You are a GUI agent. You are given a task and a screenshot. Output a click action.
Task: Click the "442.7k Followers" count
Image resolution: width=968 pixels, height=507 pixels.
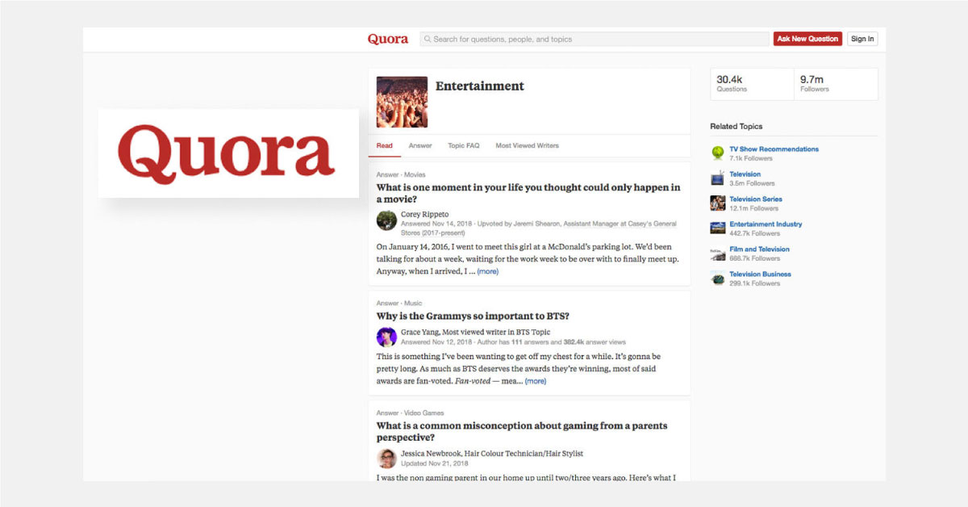[756, 234]
